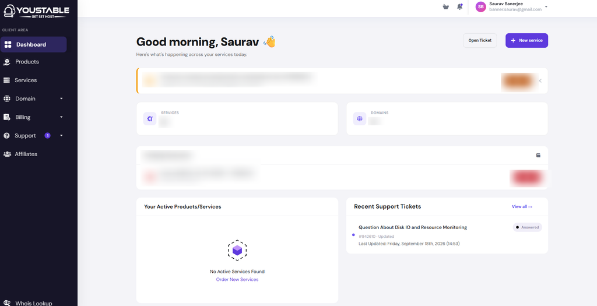Open the user account dropdown arrow
Viewport: 597px width, 306px height.
click(546, 7)
